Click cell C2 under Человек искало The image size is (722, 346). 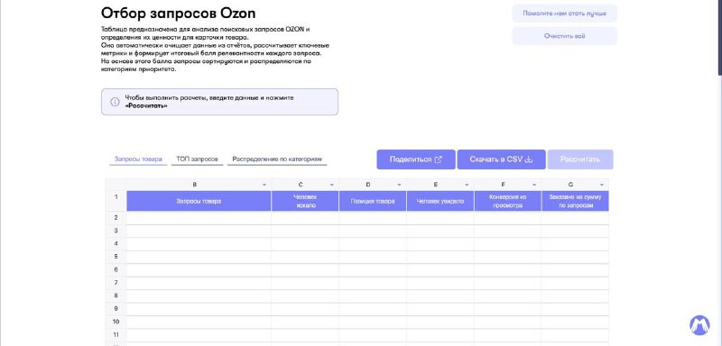[x=305, y=218]
